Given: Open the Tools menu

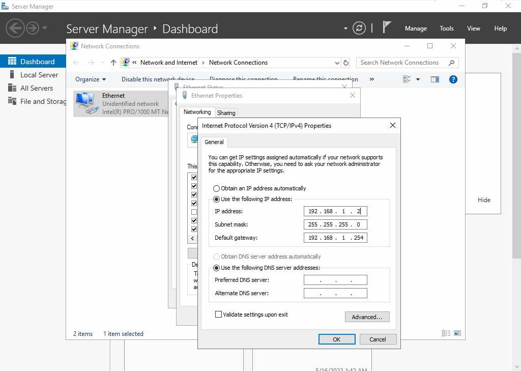Looking at the screenshot, I should 446,28.
